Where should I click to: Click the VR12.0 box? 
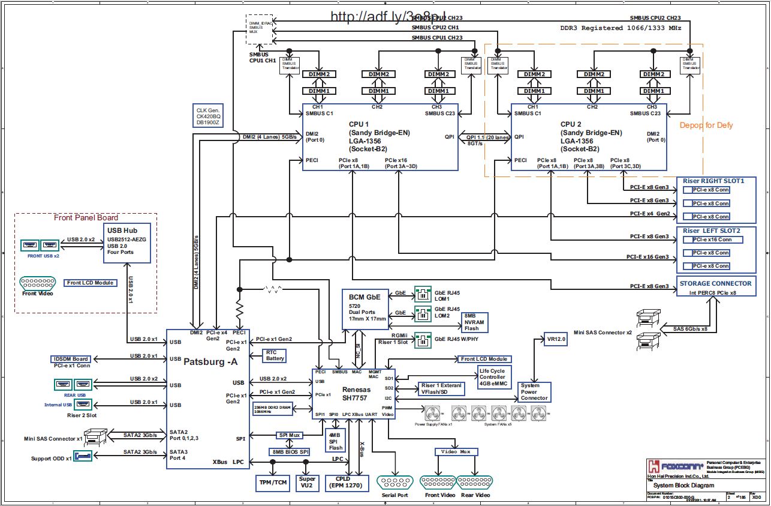pos(555,339)
